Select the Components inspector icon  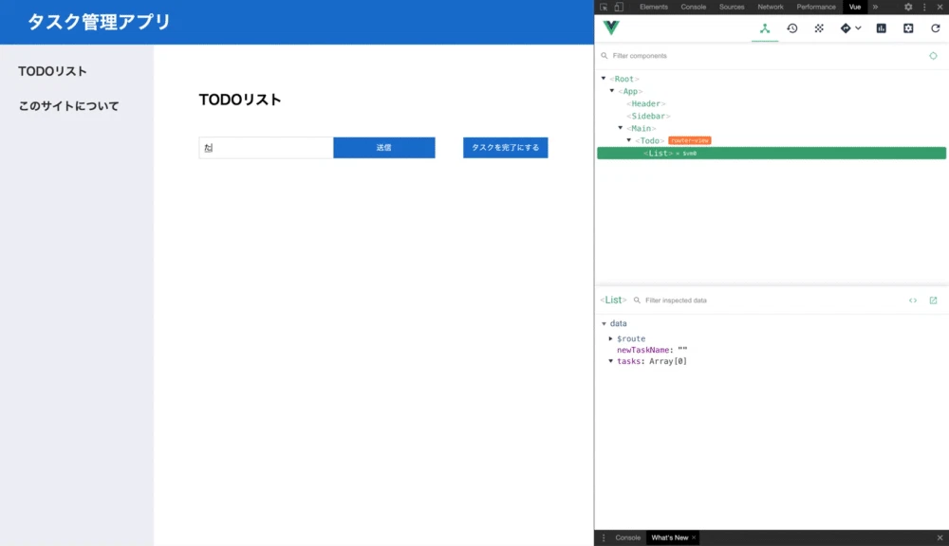765,28
